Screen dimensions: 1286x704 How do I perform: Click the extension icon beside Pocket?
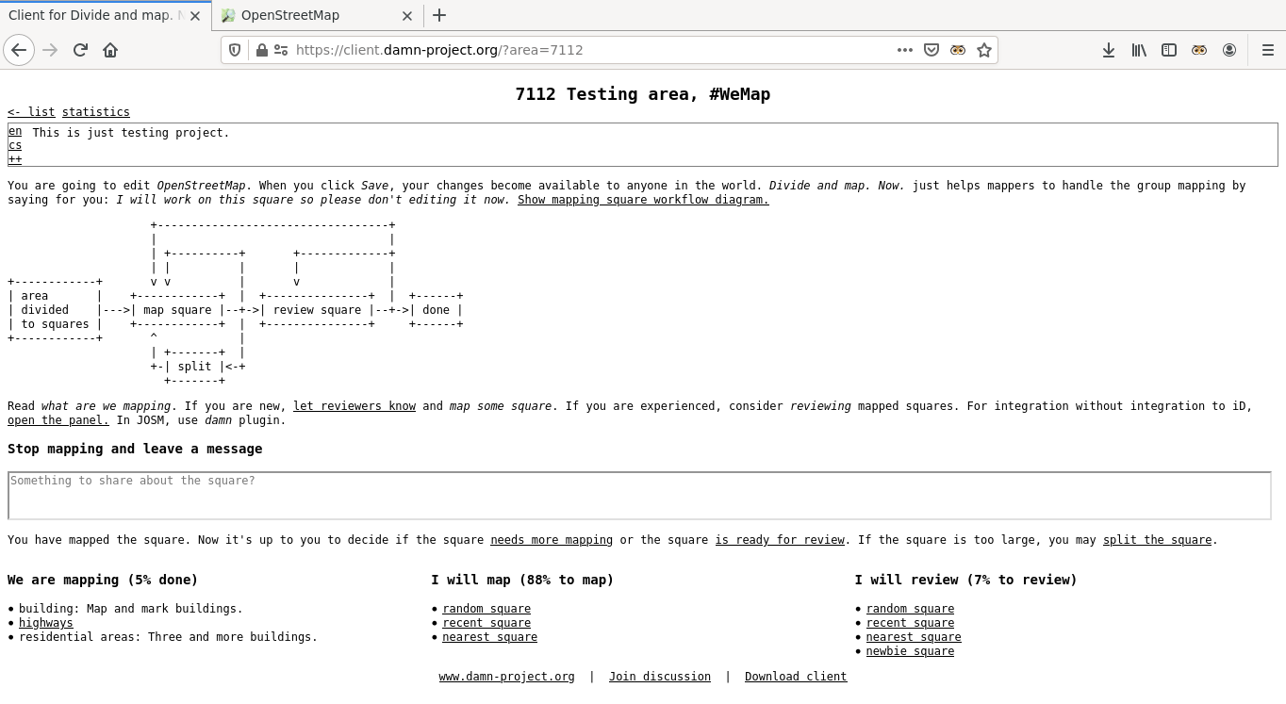click(958, 50)
